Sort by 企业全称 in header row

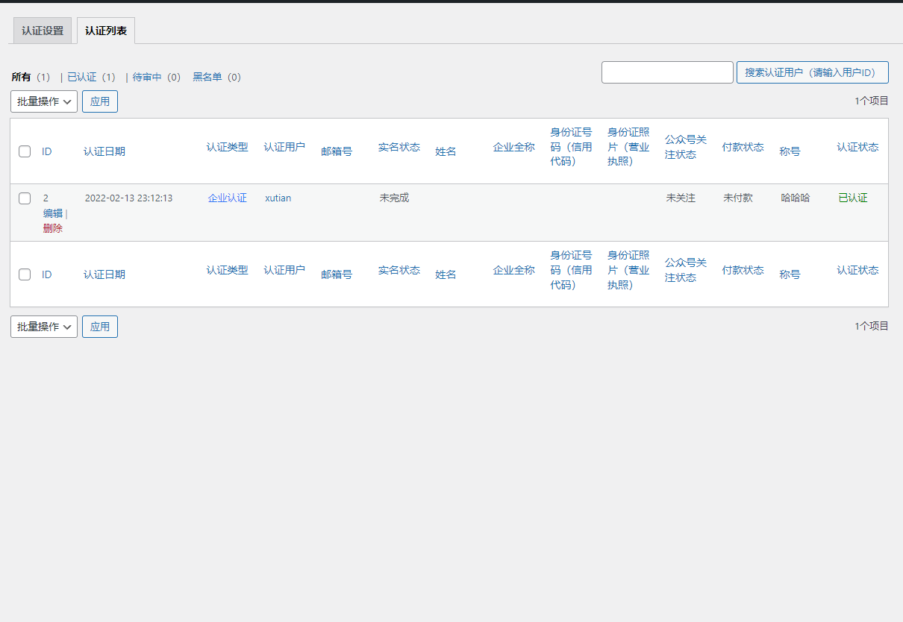tap(514, 147)
